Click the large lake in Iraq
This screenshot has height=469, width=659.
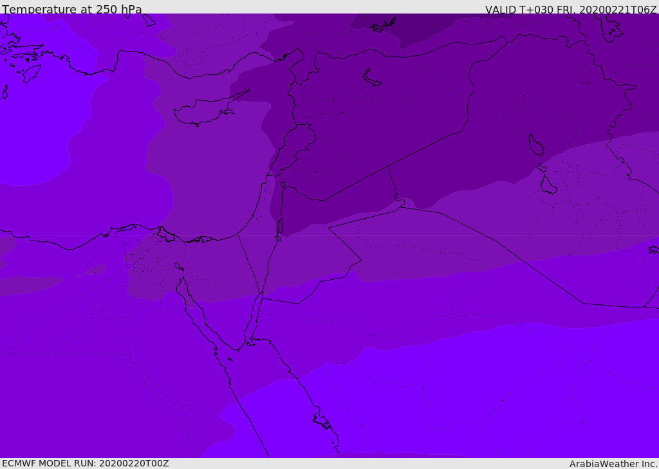[x=536, y=145]
